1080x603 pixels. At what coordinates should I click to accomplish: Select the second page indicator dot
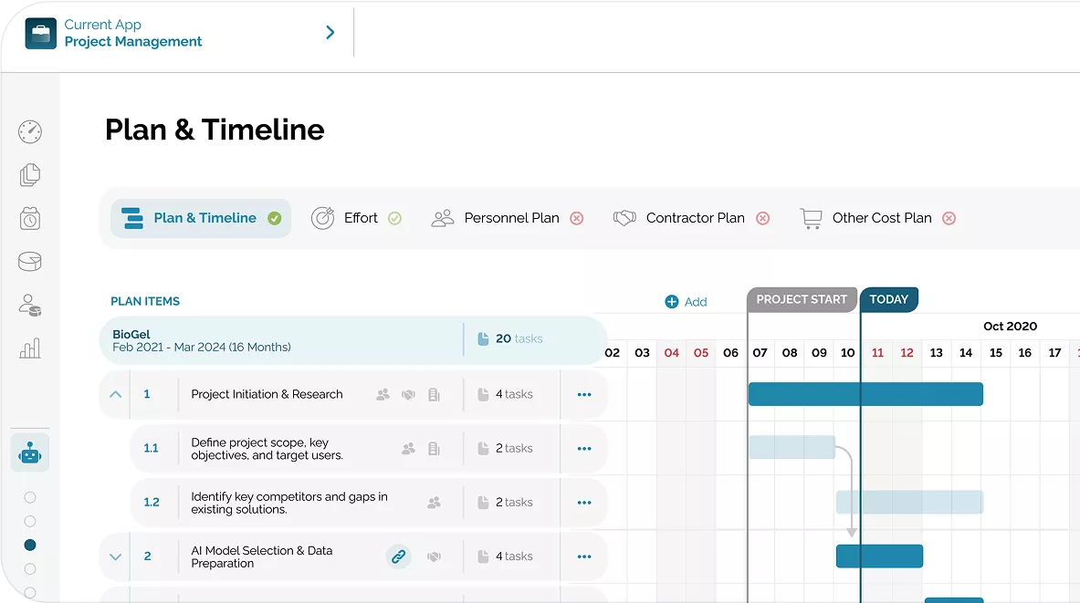pyautogui.click(x=29, y=521)
